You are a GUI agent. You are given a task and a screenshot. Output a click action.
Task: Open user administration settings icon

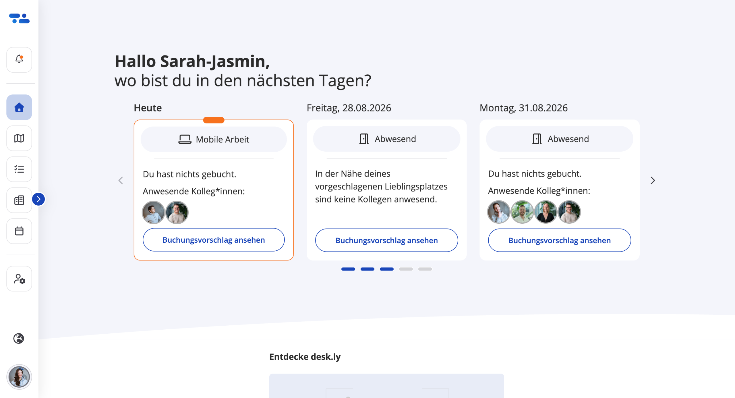[x=19, y=279]
